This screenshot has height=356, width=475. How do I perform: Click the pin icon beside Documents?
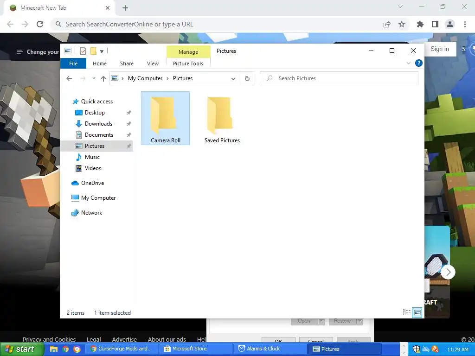pos(129,135)
